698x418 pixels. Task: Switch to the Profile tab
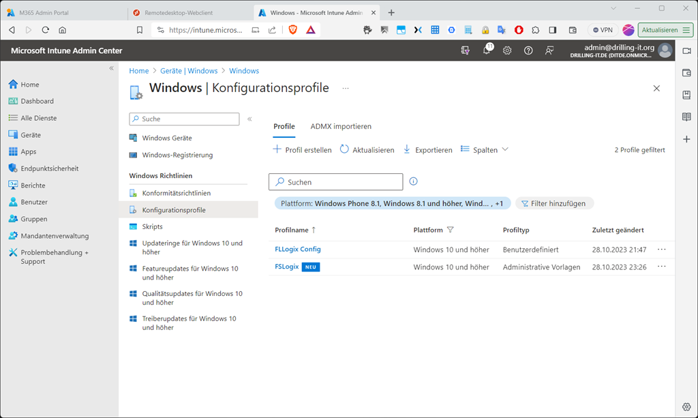coord(284,126)
